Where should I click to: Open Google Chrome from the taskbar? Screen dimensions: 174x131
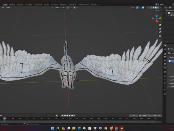coord(106,128)
